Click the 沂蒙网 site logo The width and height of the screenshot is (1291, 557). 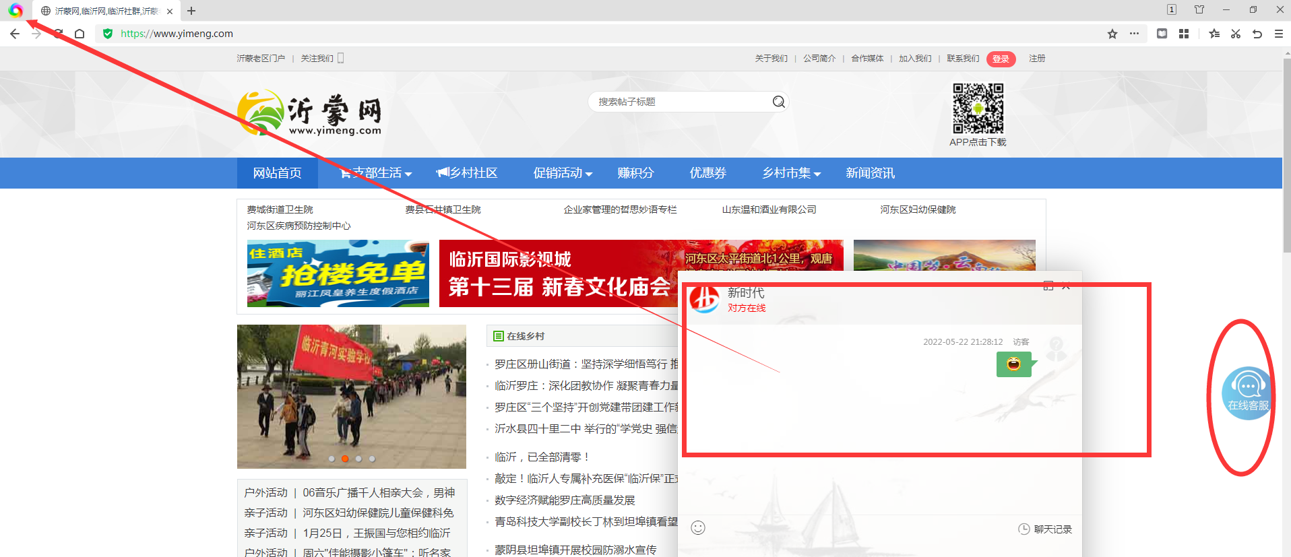pyautogui.click(x=309, y=113)
